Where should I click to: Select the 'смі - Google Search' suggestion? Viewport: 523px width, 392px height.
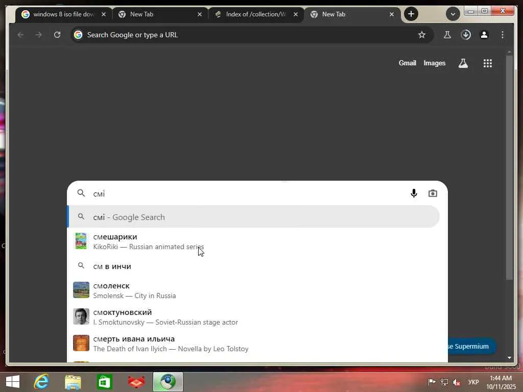pyautogui.click(x=253, y=216)
